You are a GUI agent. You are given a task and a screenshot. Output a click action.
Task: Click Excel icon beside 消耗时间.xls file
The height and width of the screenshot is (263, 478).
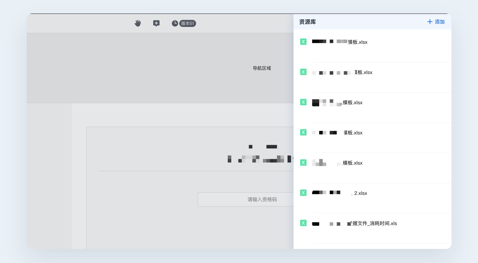click(303, 223)
